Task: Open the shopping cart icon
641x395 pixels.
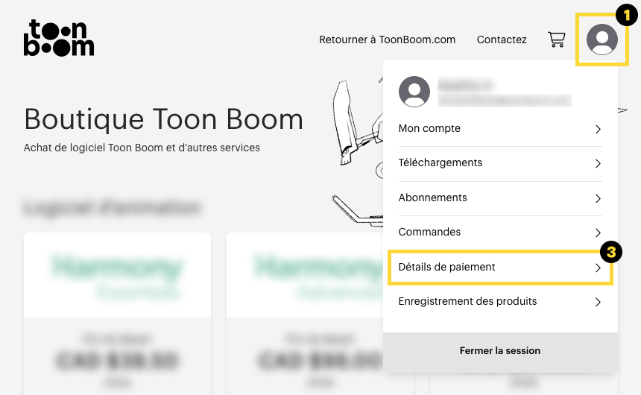Action: (556, 39)
